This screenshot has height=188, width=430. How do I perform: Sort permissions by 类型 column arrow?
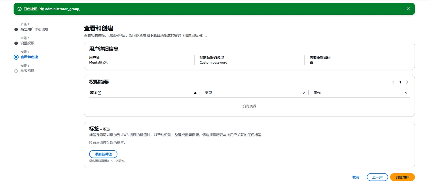pos(303,93)
